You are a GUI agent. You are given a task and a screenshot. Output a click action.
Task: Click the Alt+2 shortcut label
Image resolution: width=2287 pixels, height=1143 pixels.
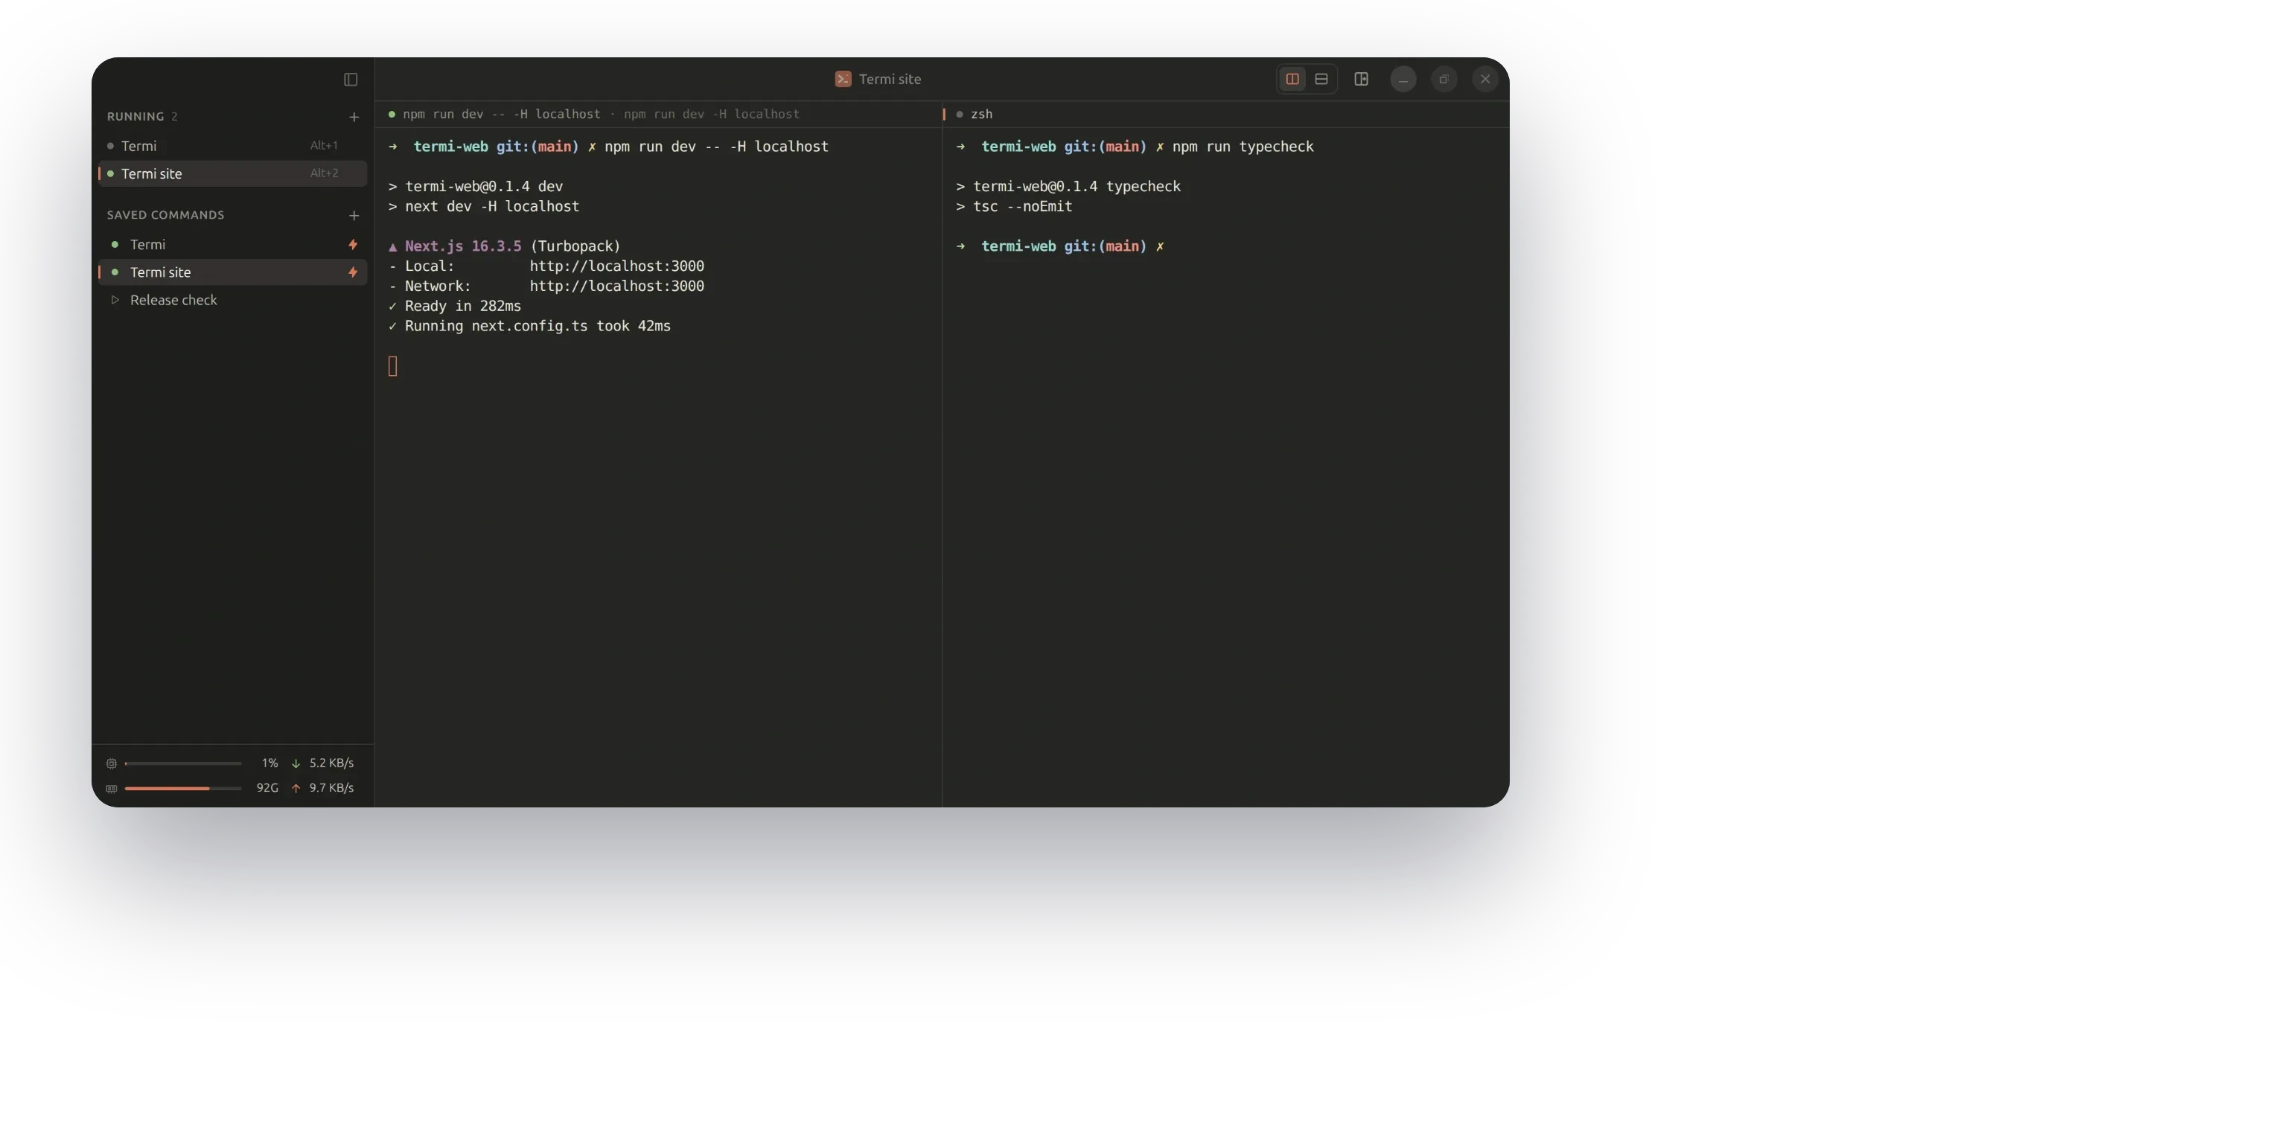coord(324,173)
